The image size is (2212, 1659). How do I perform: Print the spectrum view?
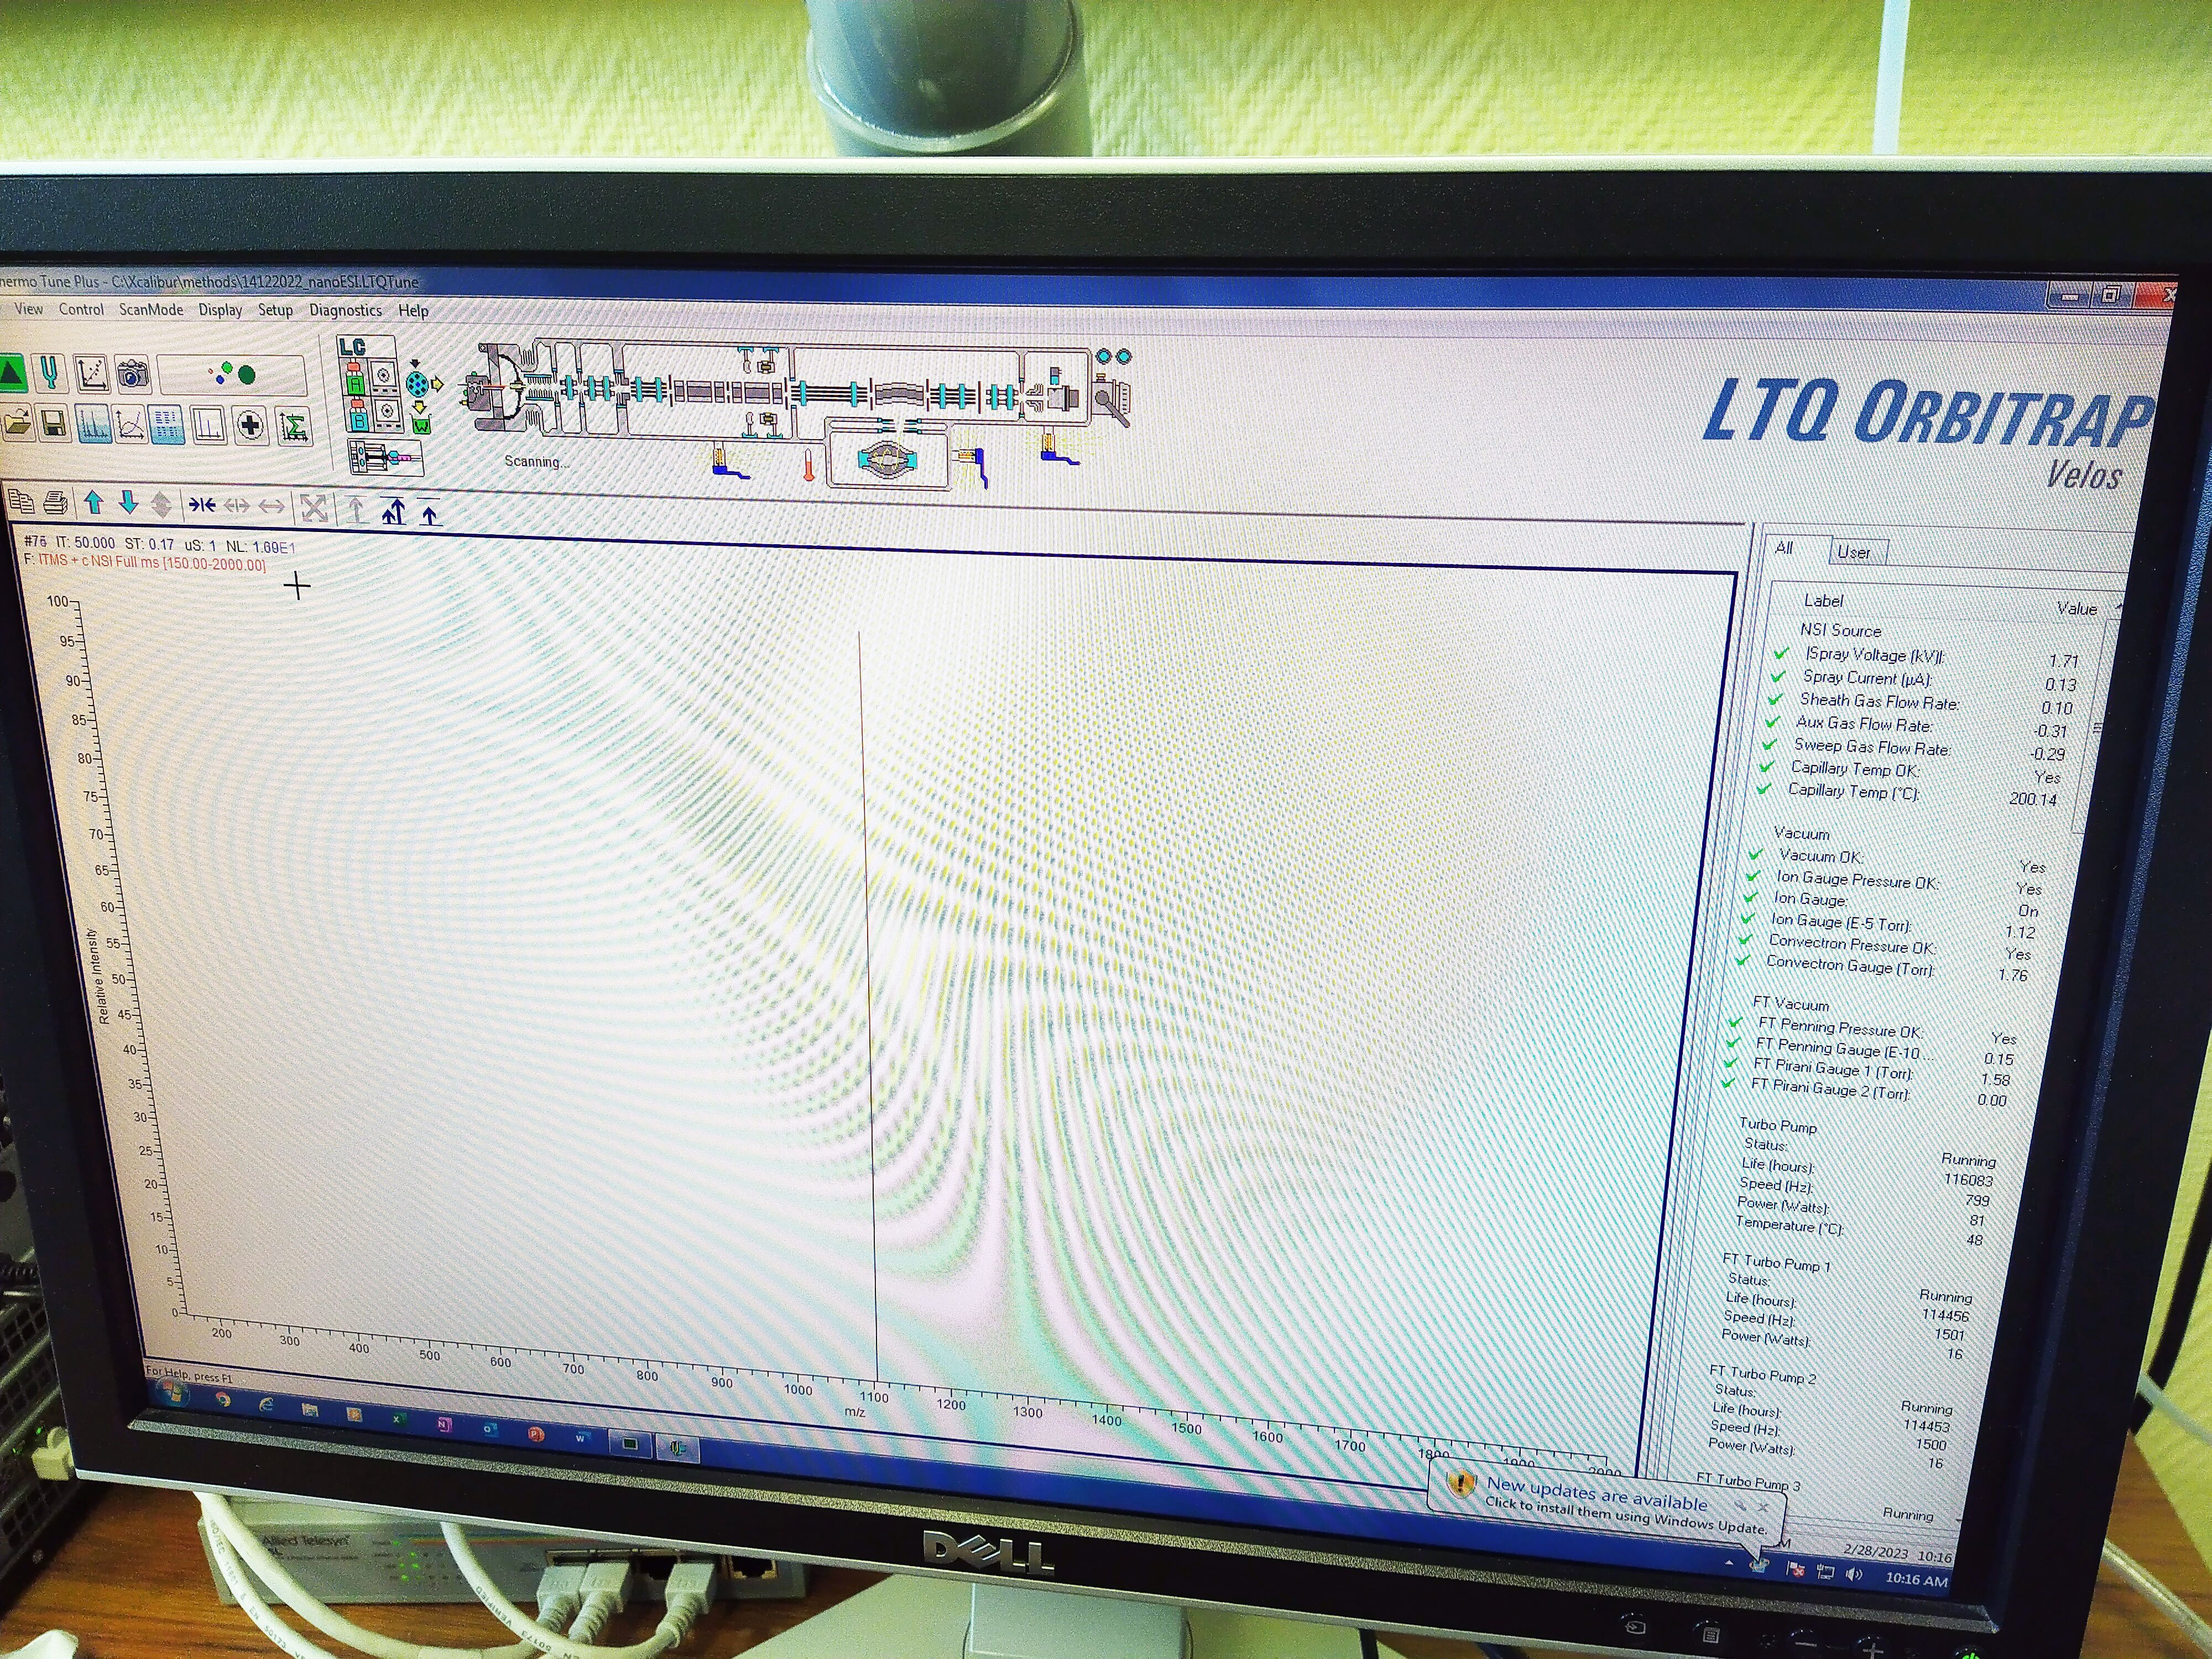pyautogui.click(x=56, y=502)
